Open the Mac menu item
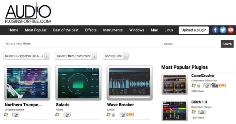Image resolution: width=236 pixels, height=124 pixels. point(154,30)
